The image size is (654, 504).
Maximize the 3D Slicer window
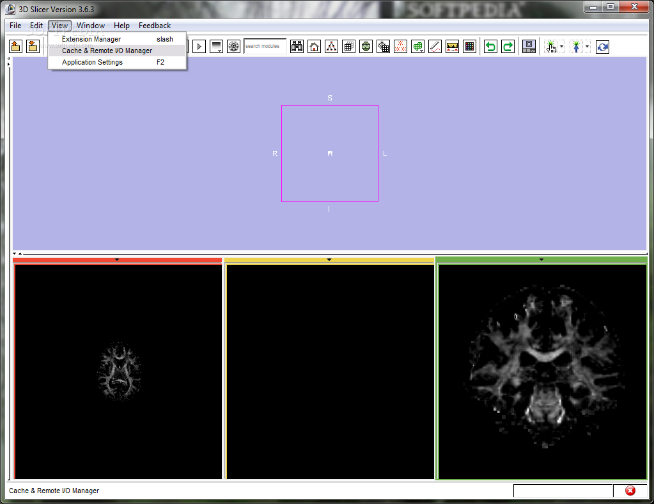(x=611, y=6)
